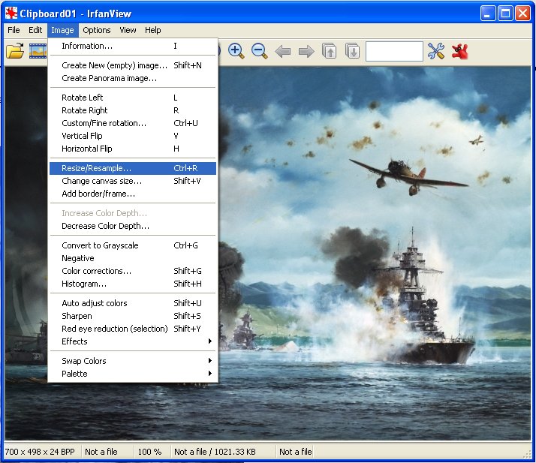536x463 pixels.
Task: Expand the Palette submenu
Action: click(x=133, y=374)
